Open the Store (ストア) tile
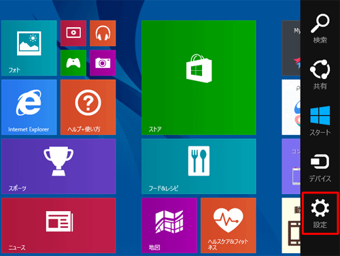 199,78
